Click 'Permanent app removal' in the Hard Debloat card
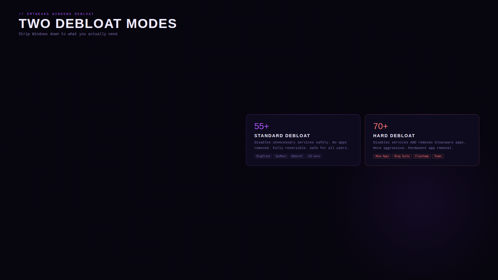Viewport: 498px width, 280px height. [430, 148]
